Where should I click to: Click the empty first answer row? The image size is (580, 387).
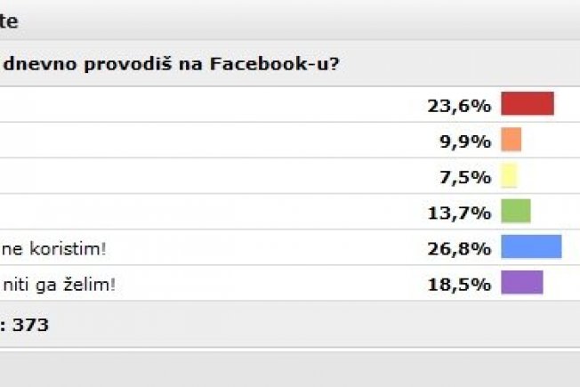point(290,104)
